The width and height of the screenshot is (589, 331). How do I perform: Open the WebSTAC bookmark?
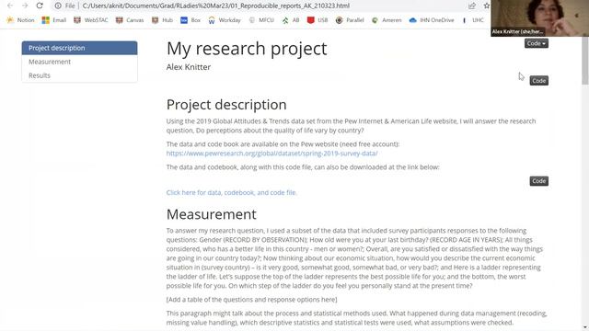(90, 20)
